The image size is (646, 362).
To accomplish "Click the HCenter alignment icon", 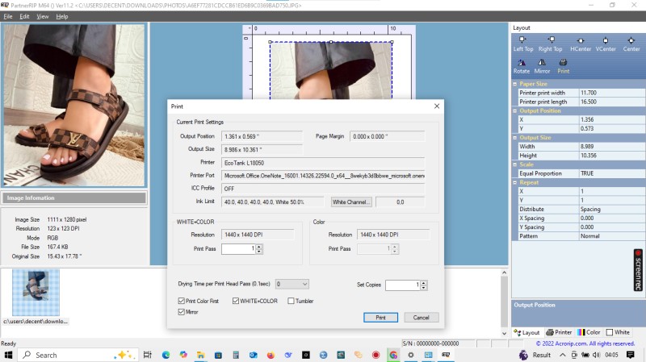I will [580, 40].
